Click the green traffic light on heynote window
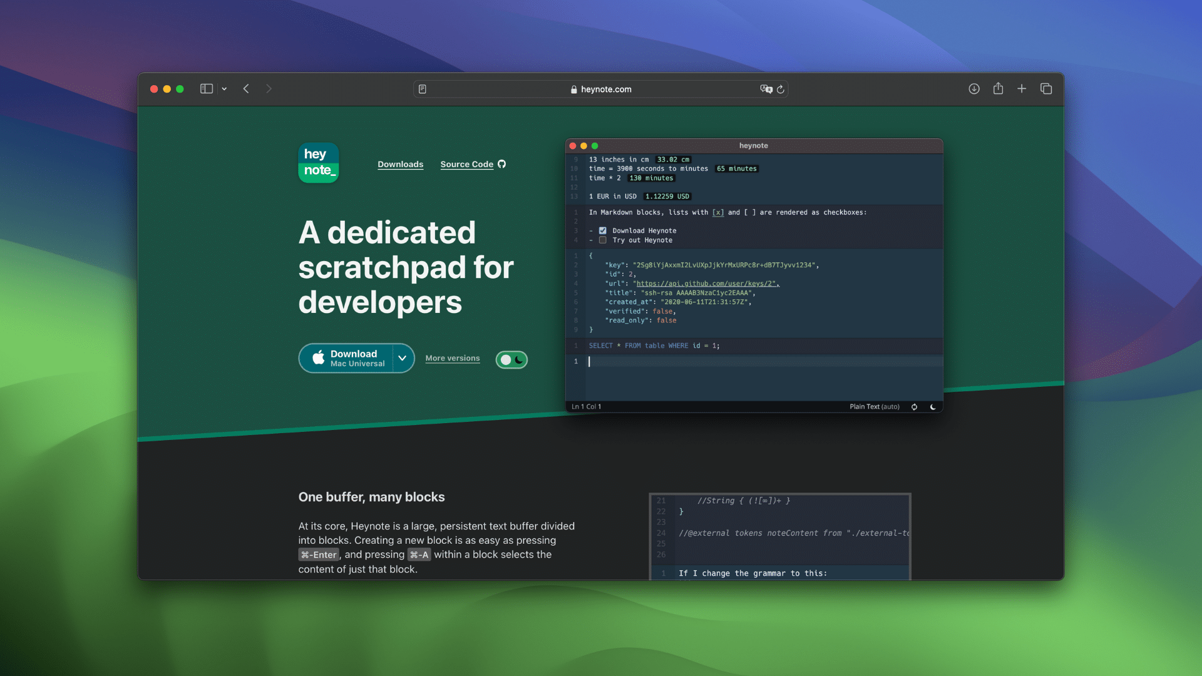This screenshot has height=676, width=1202. 593,145
